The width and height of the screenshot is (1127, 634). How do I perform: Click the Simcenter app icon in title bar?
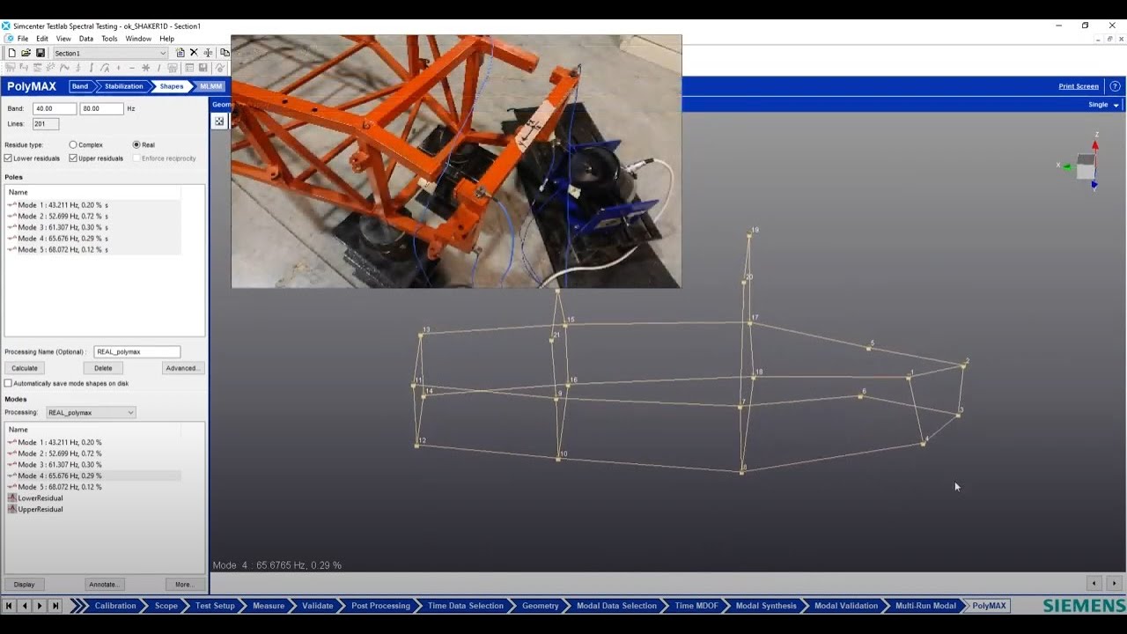coord(6,26)
